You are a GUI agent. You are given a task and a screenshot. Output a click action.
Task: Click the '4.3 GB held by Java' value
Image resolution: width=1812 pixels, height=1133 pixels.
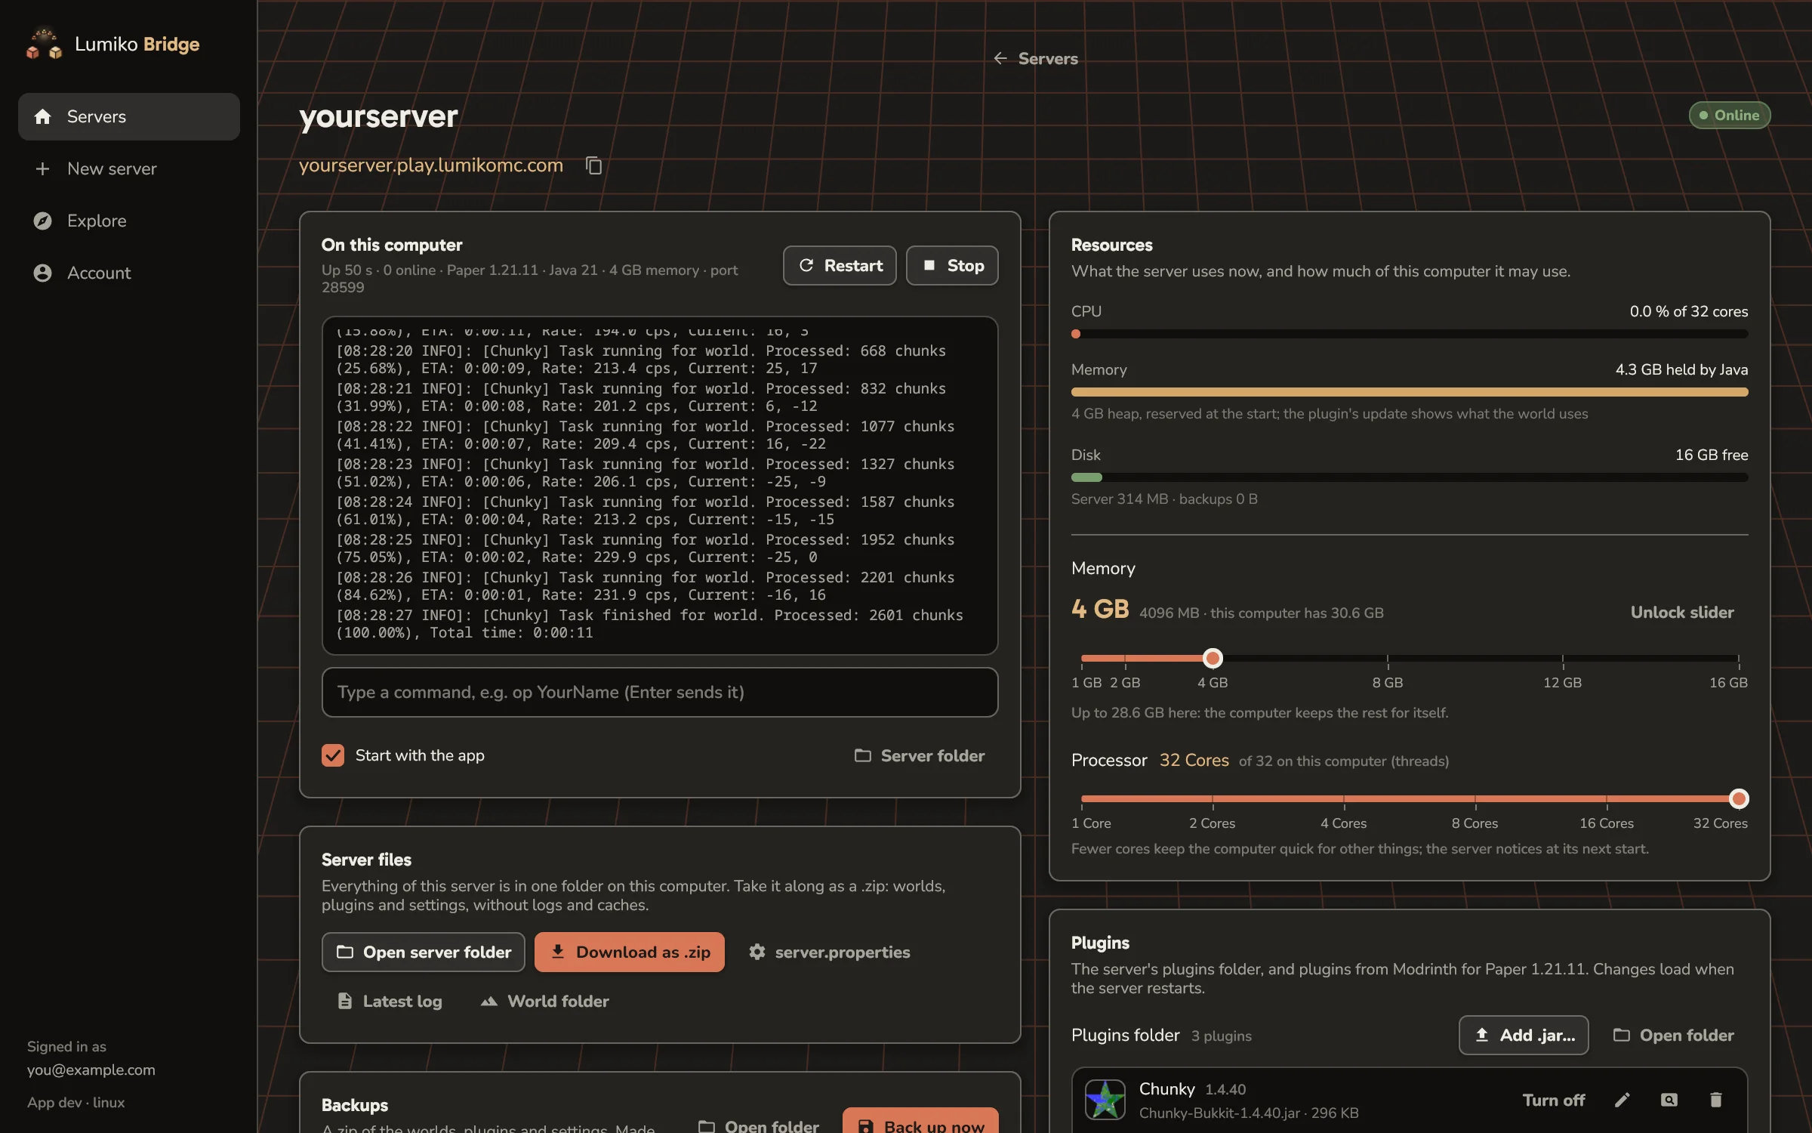[1681, 369]
